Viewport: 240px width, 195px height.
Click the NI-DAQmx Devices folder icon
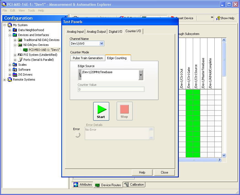(20, 45)
